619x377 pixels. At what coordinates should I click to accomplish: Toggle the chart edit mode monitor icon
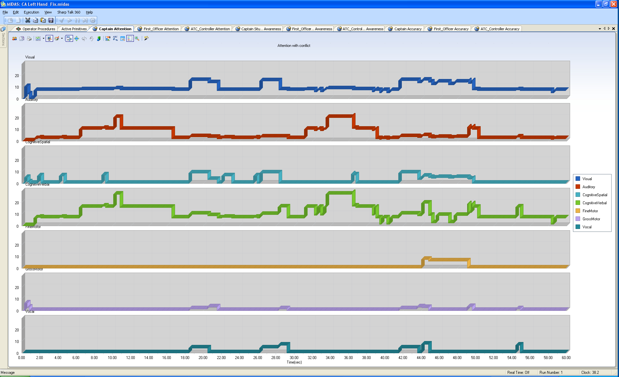(49, 39)
